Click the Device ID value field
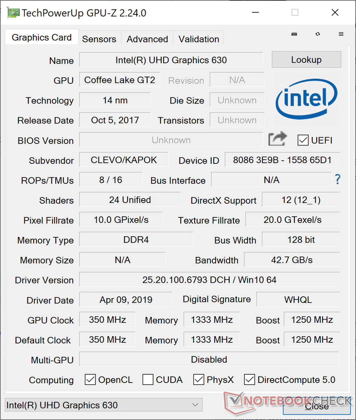Screen dimensions: 356x420 [282, 160]
